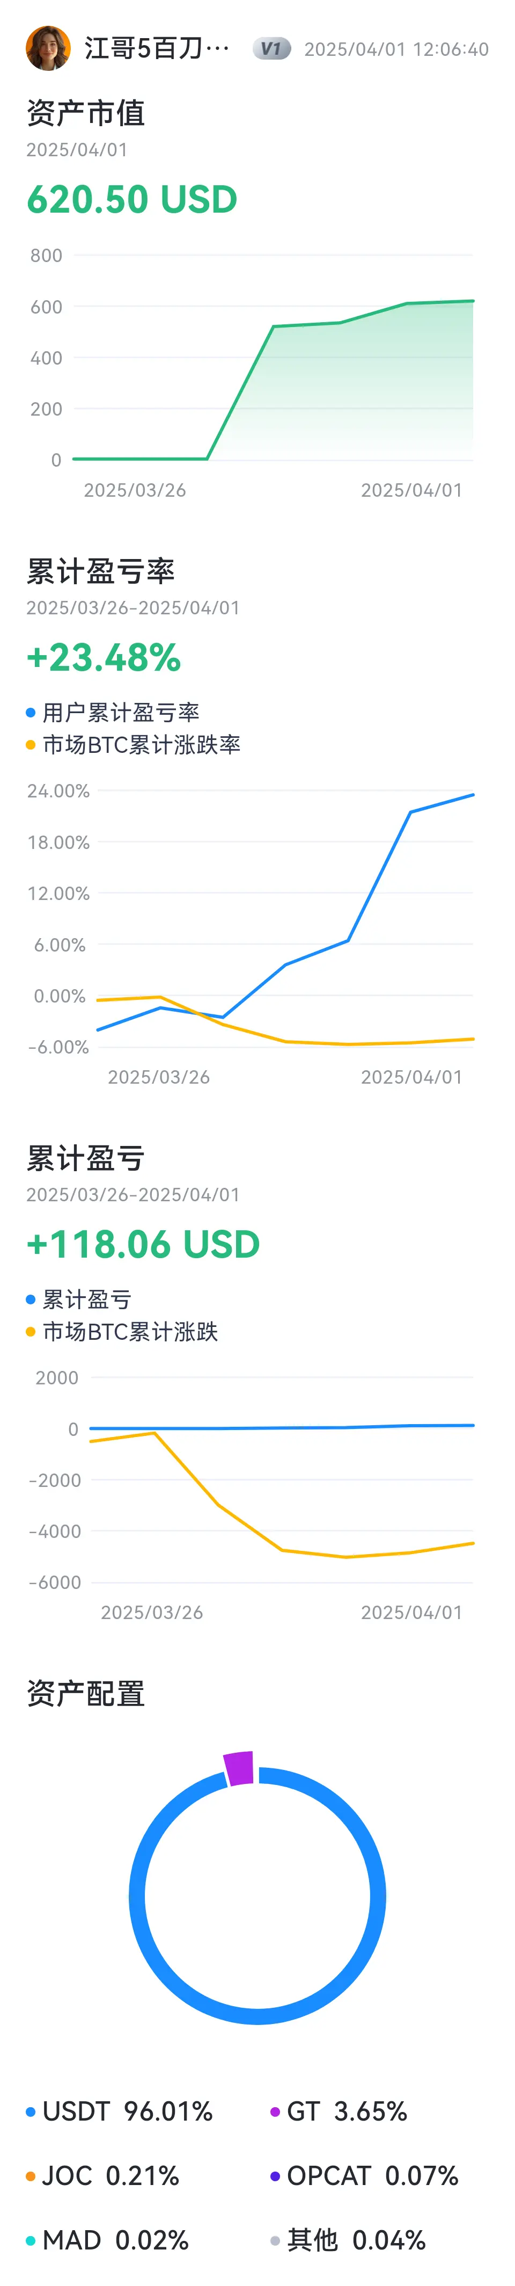Click the +118.06 USD cumulative profit figure

click(x=143, y=1244)
